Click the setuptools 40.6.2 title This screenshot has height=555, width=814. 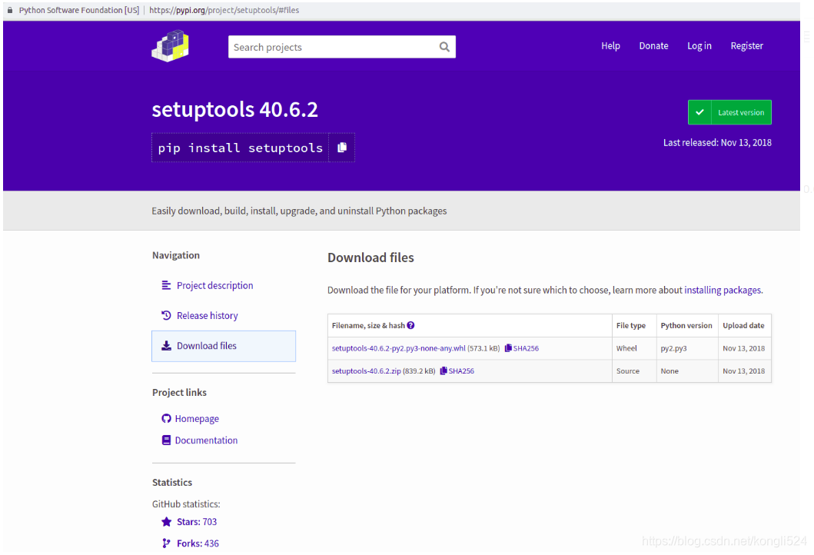(x=234, y=110)
